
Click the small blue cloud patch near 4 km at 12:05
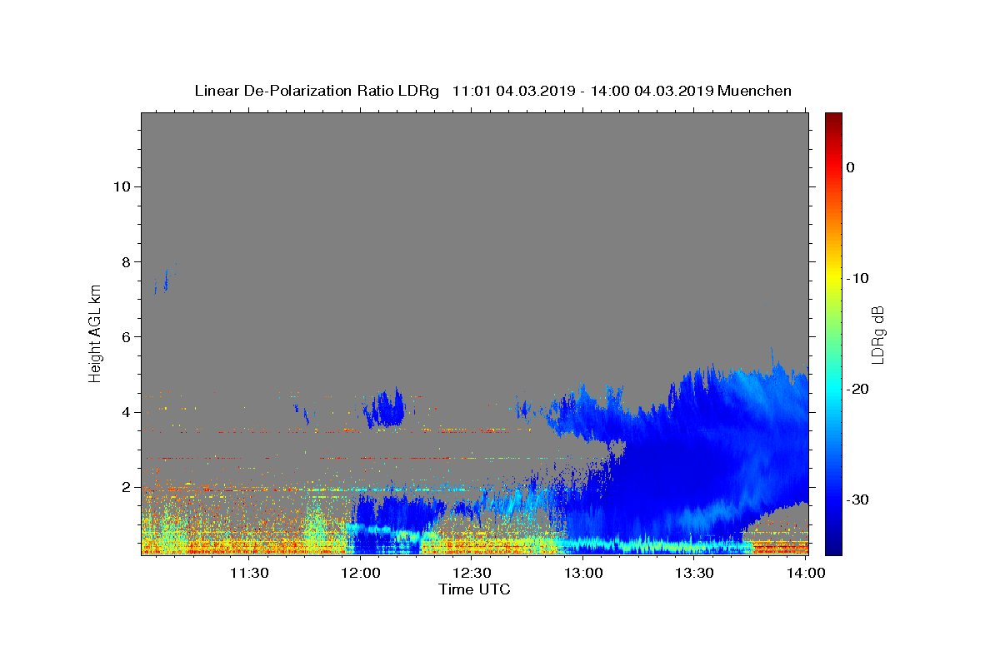coord(386,408)
